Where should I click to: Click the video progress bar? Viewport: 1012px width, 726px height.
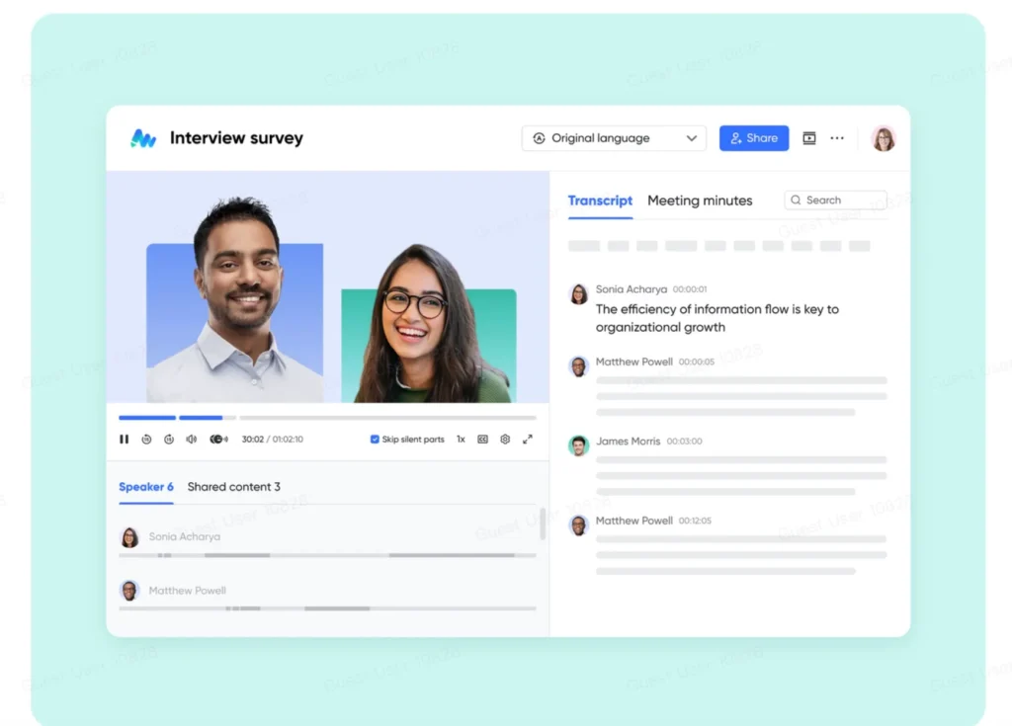[327, 418]
